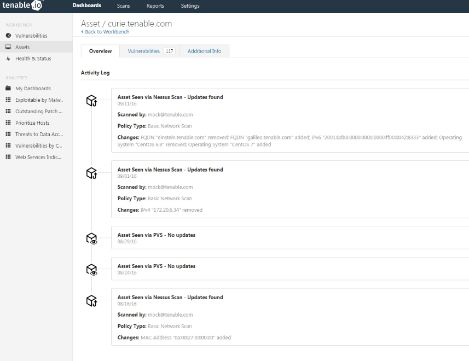
Task: Click the Vulnerabilities sidebar icon
Action: pos(8,36)
